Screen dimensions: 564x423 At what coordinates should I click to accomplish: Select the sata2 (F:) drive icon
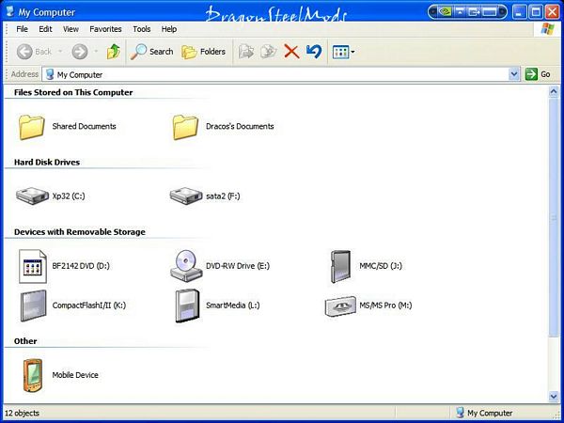point(185,196)
